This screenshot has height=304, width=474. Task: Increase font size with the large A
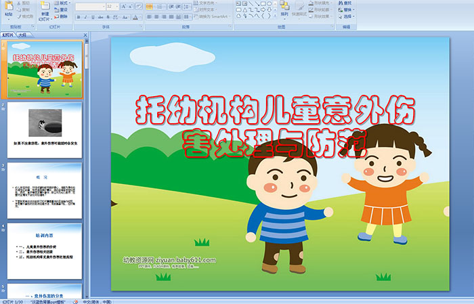[124, 6]
